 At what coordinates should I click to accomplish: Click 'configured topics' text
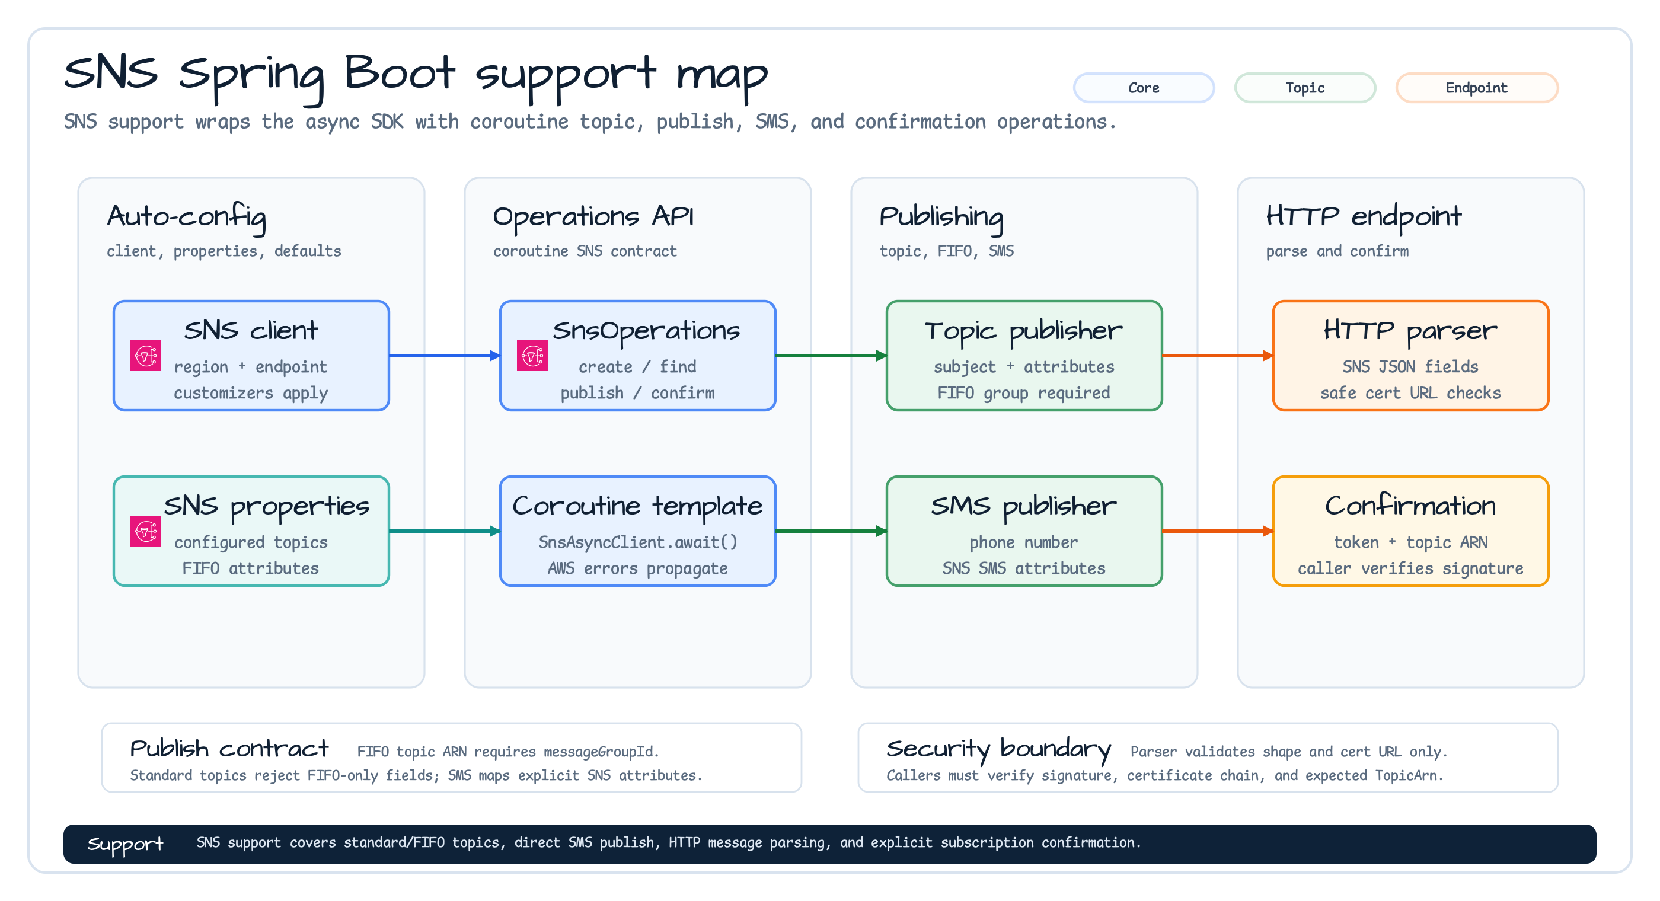(x=251, y=542)
